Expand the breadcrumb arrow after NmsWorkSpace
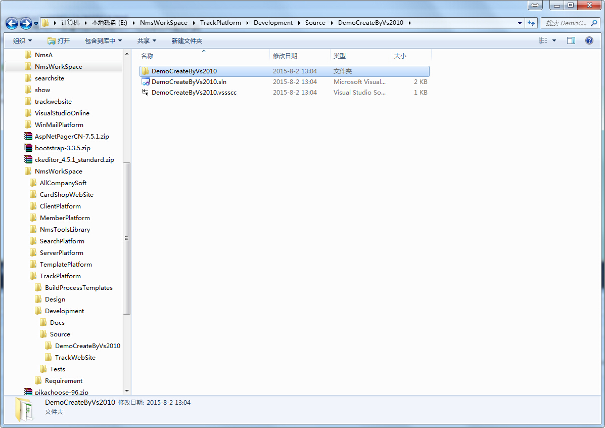Viewport: 605px width, 428px height. [x=194, y=23]
